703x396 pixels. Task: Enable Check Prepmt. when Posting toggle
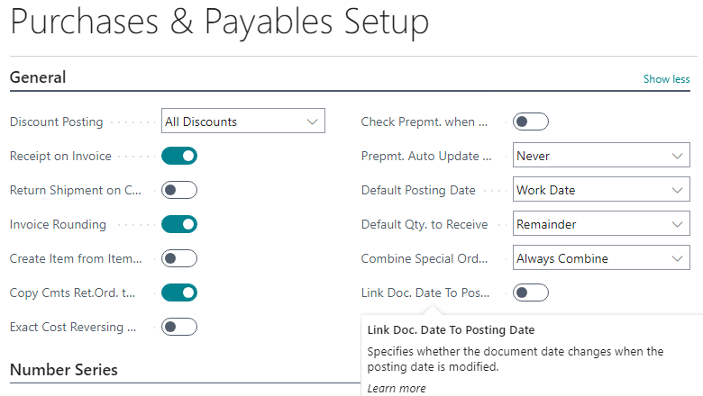point(531,121)
